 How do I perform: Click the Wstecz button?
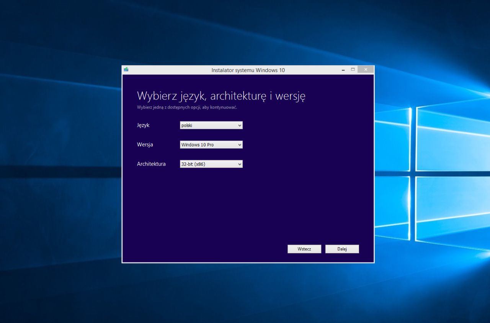(304, 249)
